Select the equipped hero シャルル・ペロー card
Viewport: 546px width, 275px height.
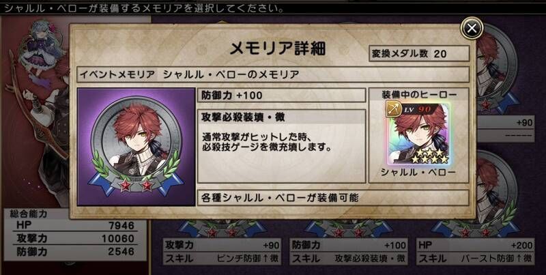point(418,134)
